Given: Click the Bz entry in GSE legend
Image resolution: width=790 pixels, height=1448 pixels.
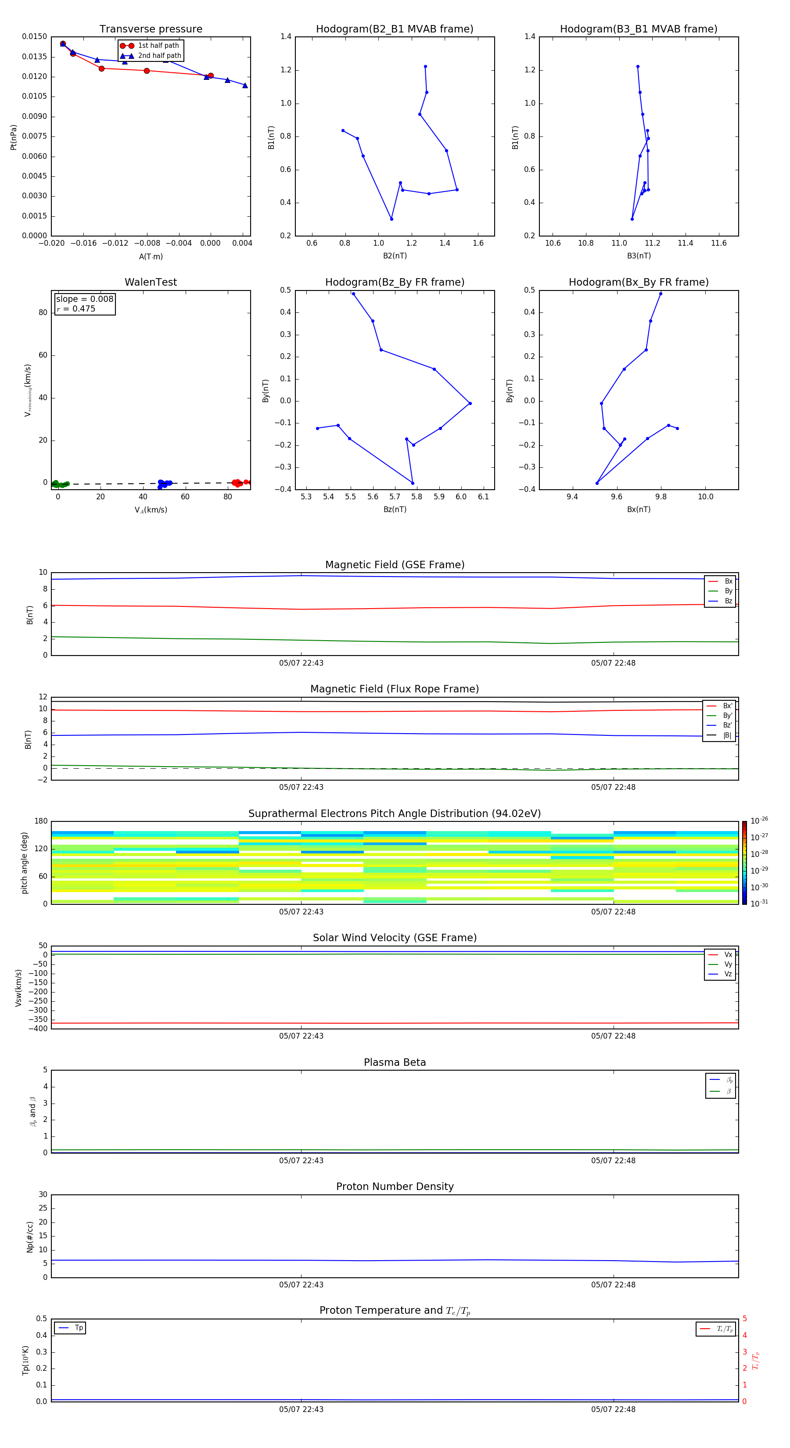Looking at the screenshot, I should (720, 601).
